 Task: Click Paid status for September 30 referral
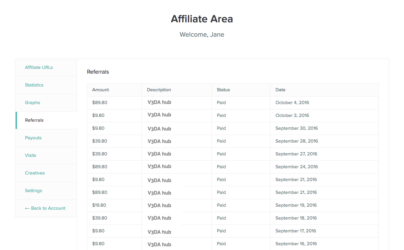click(221, 128)
